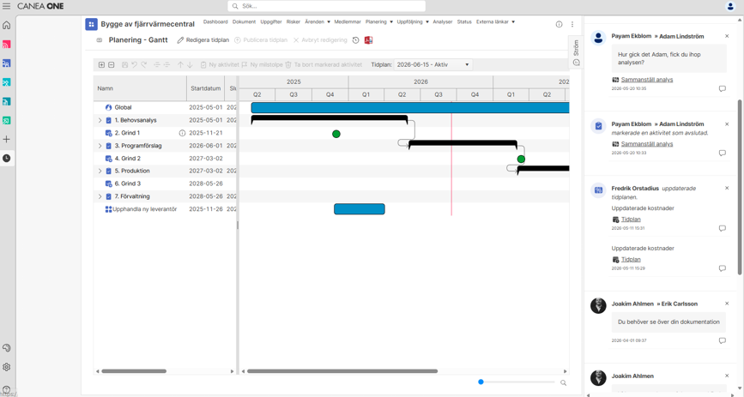The image size is (744, 397).
Task: Open the Dokument tab
Action: click(244, 21)
